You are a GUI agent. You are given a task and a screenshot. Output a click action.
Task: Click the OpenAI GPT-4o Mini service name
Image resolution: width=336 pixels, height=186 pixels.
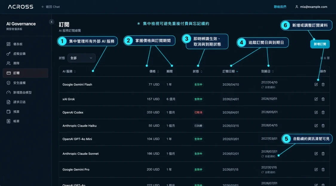click(x=77, y=139)
